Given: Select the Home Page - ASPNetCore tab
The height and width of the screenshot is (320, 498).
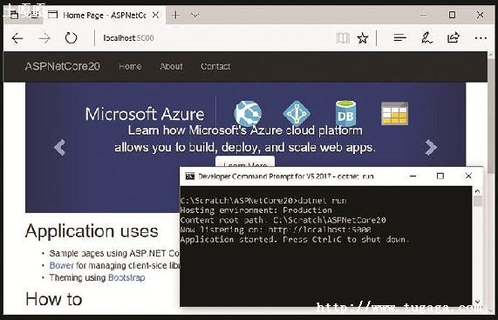Looking at the screenshot, I should (104, 15).
